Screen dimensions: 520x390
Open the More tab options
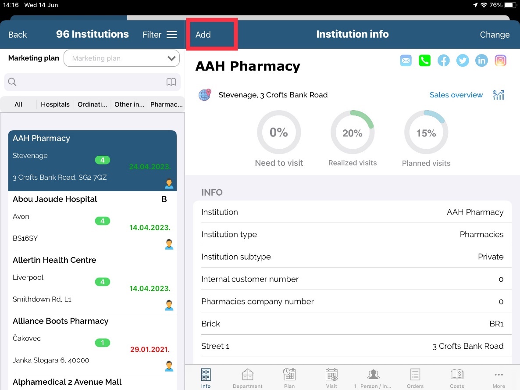pos(499,379)
